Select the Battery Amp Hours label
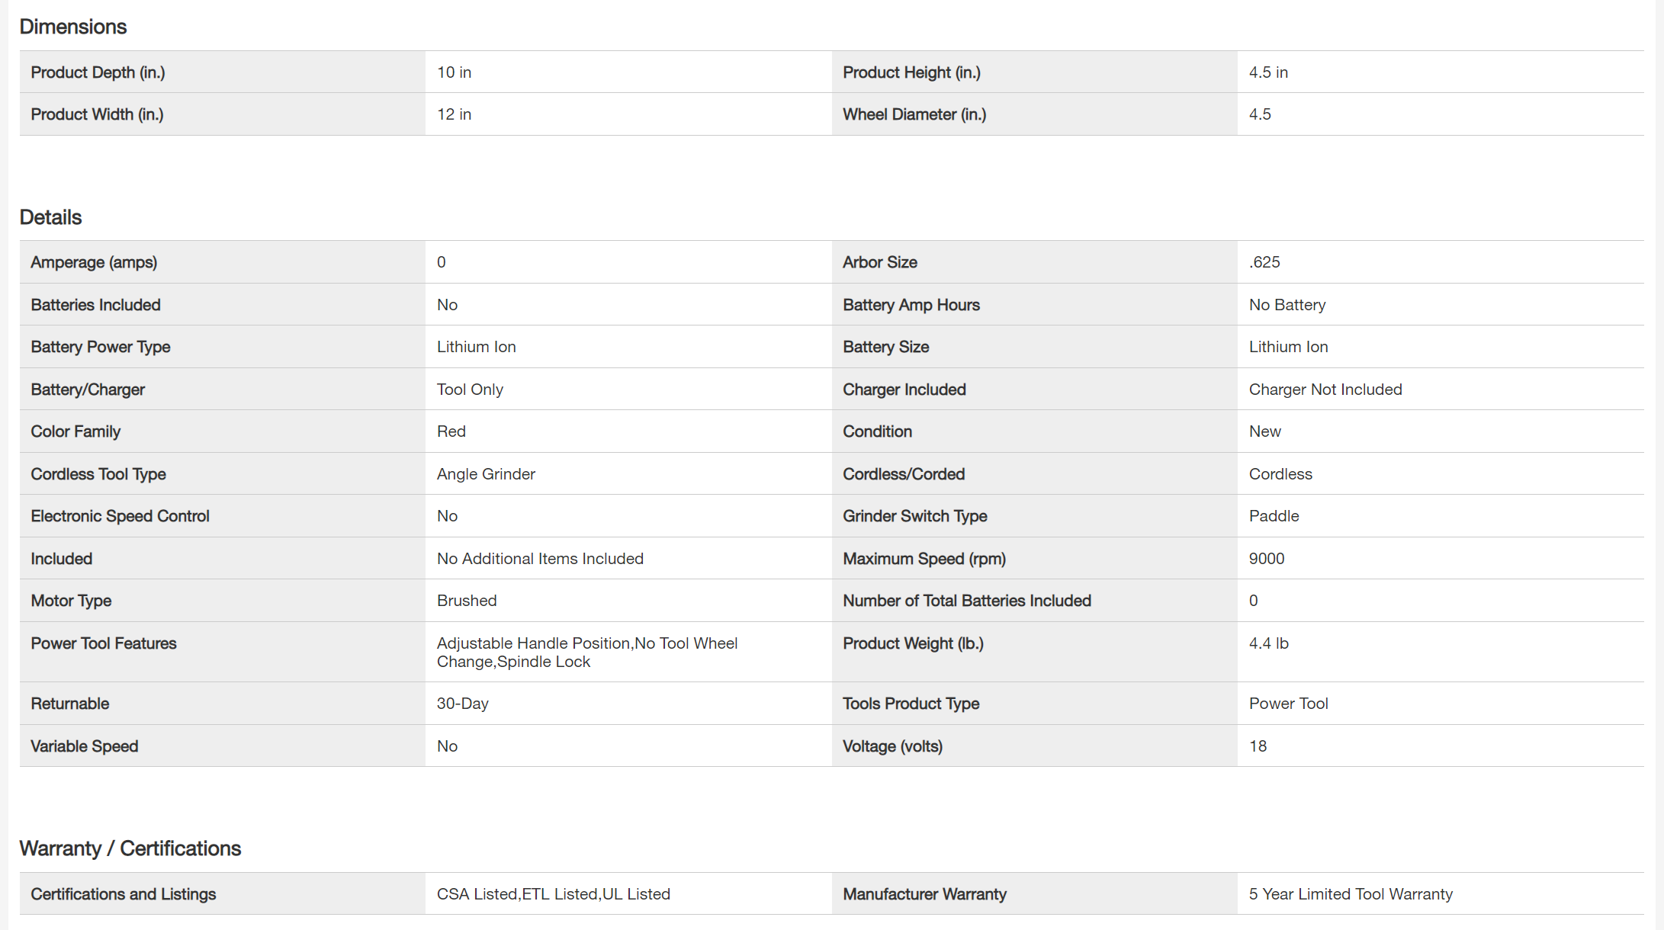 (911, 305)
